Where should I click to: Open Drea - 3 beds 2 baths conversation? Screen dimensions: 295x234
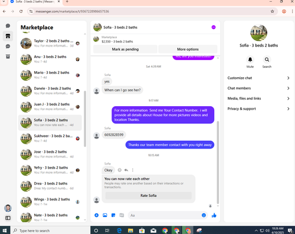50,186
